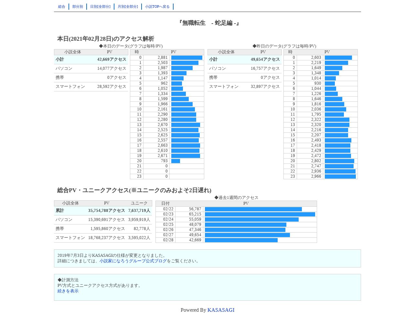Click the 02/27 row value 49,654
This screenshot has height=313, width=415.
point(195,235)
